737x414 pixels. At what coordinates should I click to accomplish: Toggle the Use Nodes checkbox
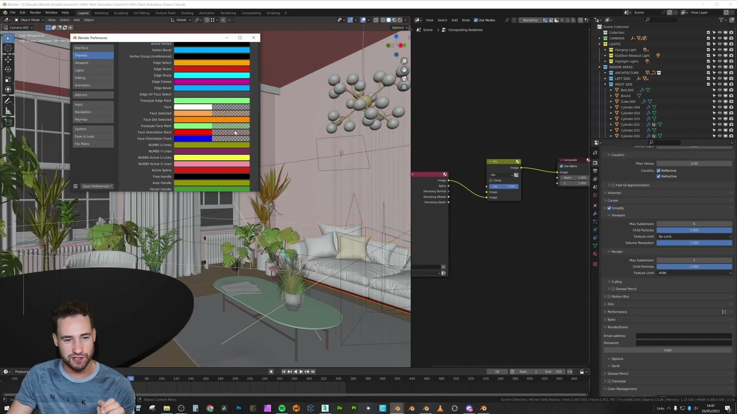coord(476,20)
